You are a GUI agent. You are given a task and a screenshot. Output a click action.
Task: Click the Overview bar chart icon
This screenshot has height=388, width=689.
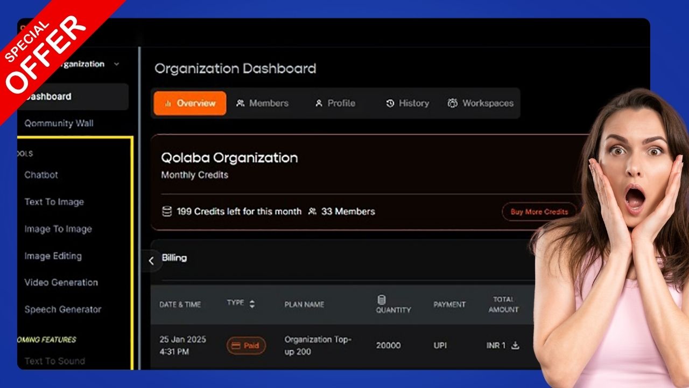(168, 103)
